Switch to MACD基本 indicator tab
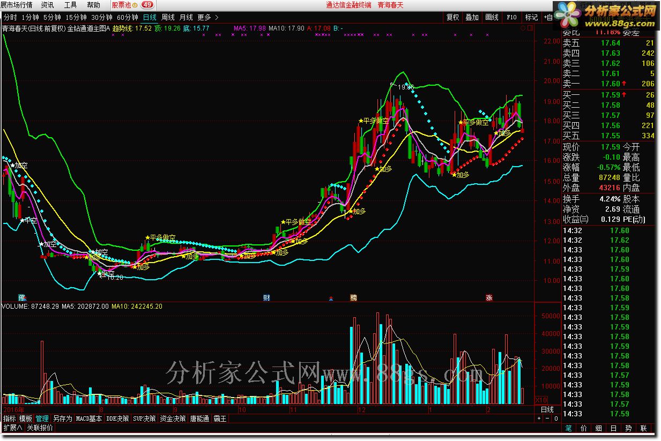 [x=88, y=418]
